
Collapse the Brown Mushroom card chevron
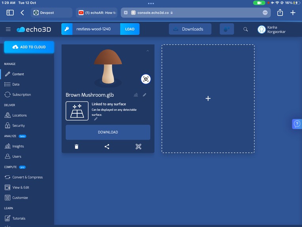[147, 51]
